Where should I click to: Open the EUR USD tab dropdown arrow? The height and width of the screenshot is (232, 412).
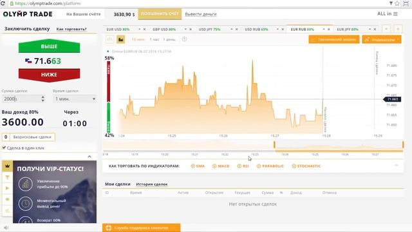coord(140,29)
